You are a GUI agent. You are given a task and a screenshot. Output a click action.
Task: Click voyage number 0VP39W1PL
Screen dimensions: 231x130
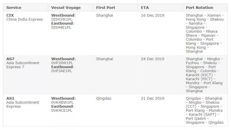click(62, 63)
